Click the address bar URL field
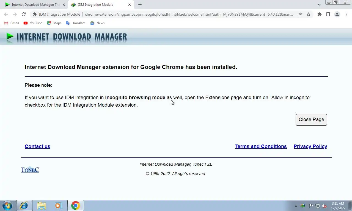352x211 pixels. coord(189,14)
